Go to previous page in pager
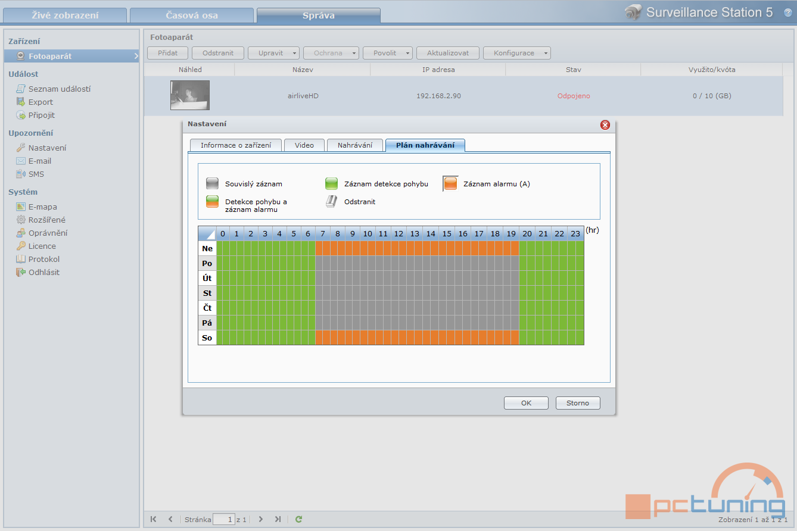Screen dimensions: 797x531 [170, 519]
